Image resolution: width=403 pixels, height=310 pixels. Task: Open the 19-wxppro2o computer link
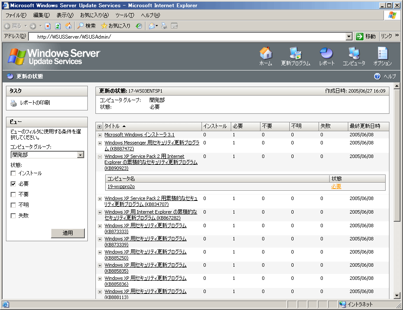(x=121, y=186)
